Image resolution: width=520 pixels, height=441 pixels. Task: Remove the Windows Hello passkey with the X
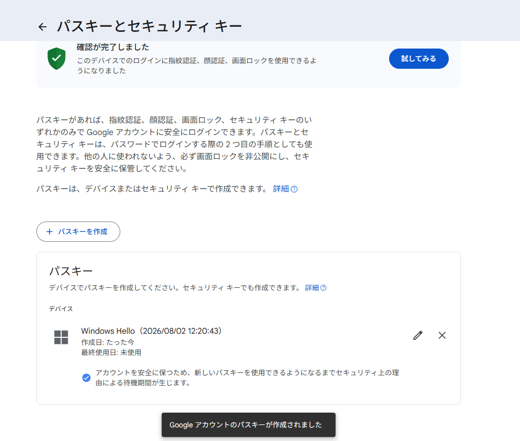pyautogui.click(x=442, y=335)
